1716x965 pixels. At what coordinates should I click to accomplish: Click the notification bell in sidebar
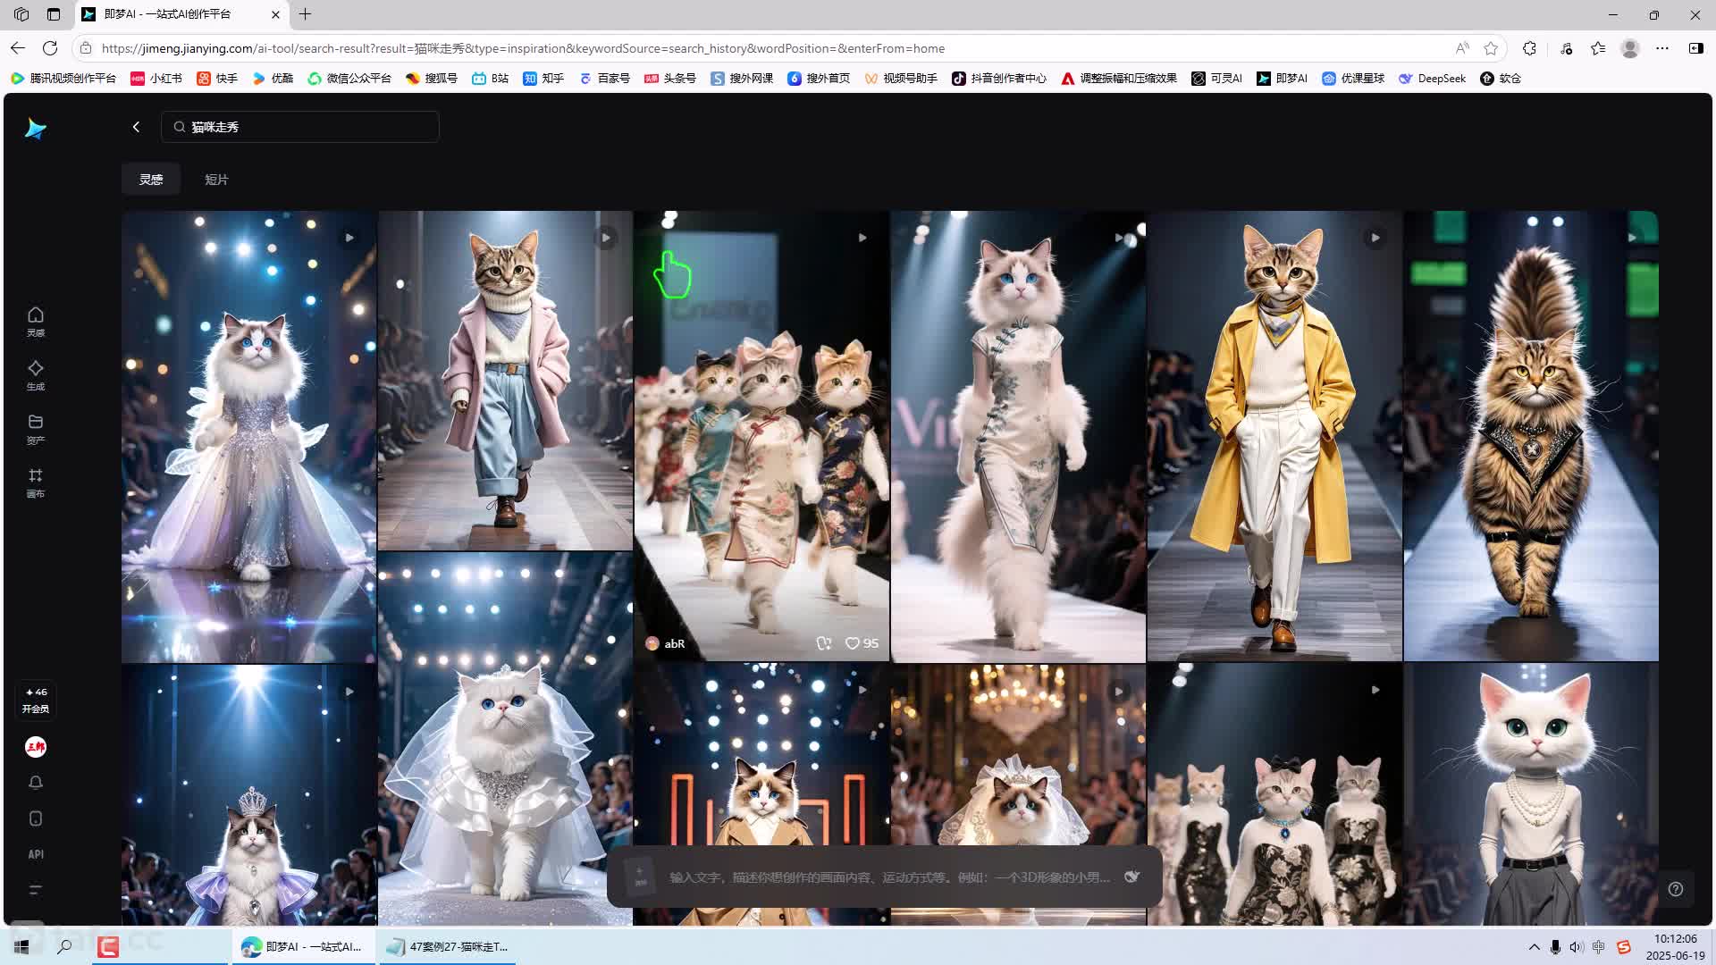coord(35,783)
